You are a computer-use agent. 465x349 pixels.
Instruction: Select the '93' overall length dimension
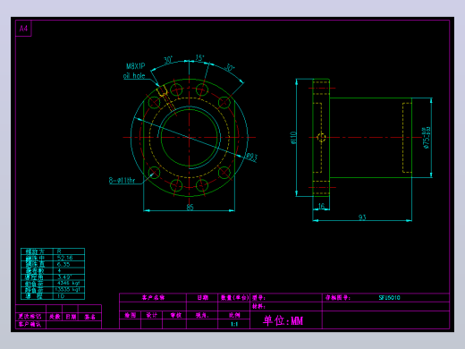[x=362, y=217]
